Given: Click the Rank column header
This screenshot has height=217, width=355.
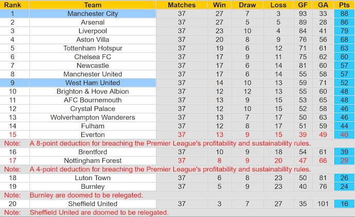Looking at the screenshot, I should coord(13,5).
